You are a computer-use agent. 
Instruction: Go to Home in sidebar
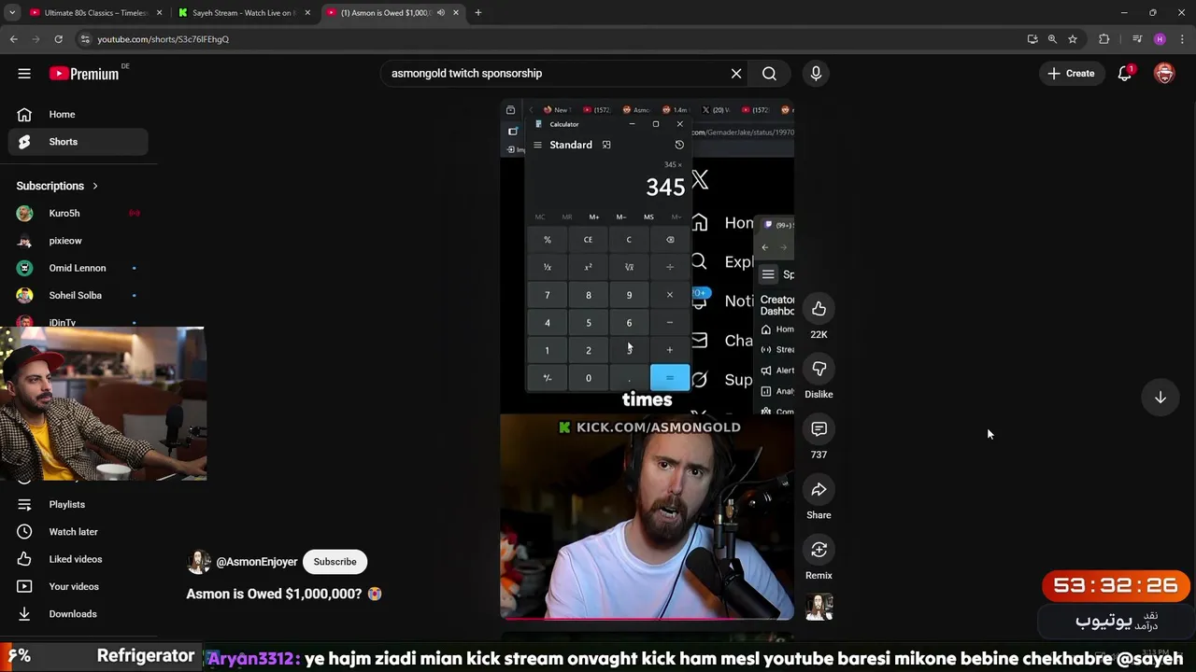(x=78, y=115)
